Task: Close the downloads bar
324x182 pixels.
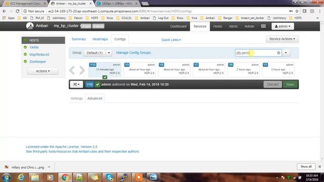Action: point(319,166)
